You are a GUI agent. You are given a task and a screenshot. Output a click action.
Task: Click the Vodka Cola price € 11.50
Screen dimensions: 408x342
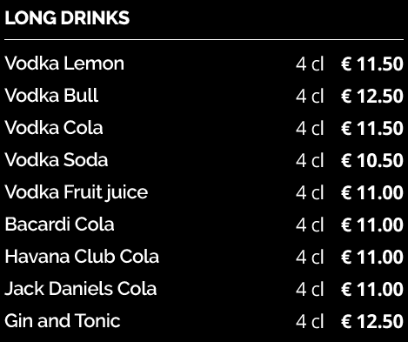point(372,129)
